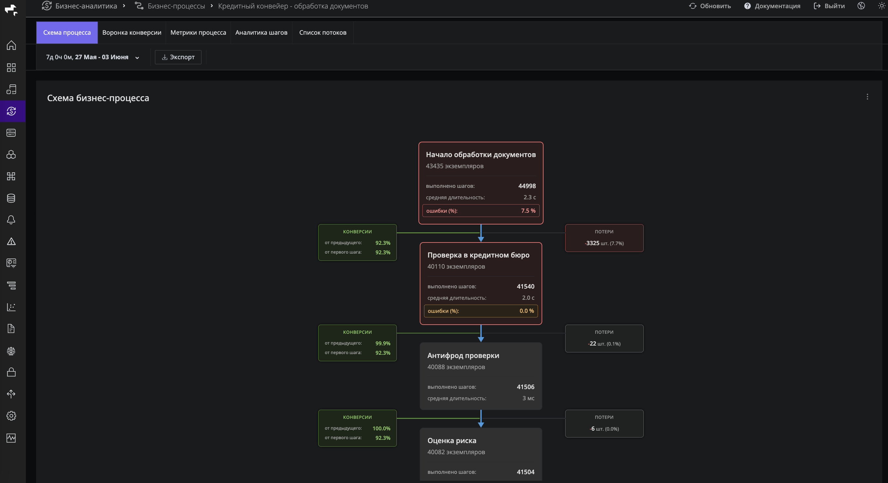The height and width of the screenshot is (483, 888).
Task: Click the Схема бизнес-процесса panel title
Action: tap(98, 98)
